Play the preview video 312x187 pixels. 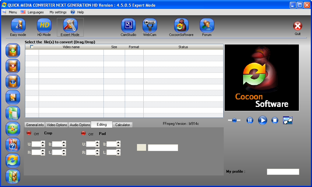(262, 120)
